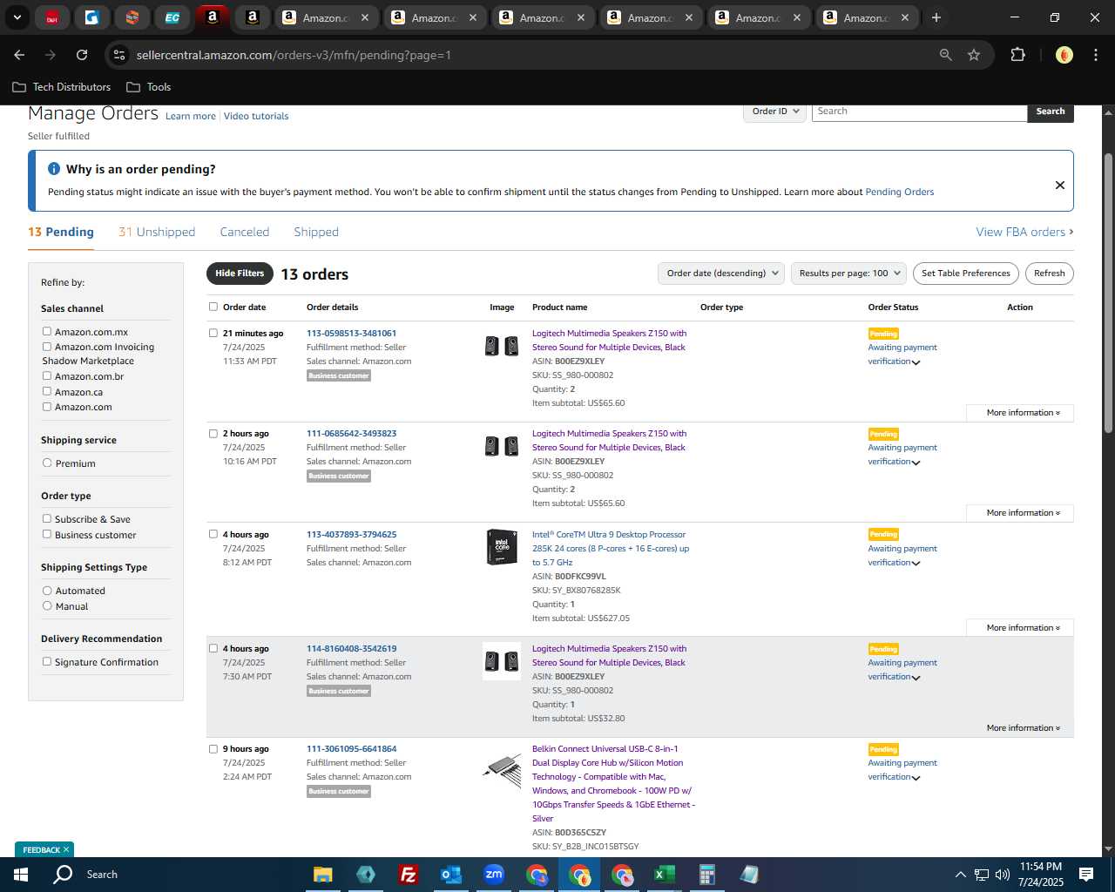Image resolution: width=1115 pixels, height=892 pixels.
Task: Select checkbox for order 113-0598513-3481061
Action: [213, 333]
